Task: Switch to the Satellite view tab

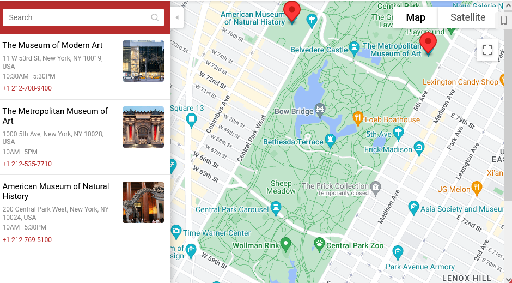Action: pyautogui.click(x=467, y=17)
